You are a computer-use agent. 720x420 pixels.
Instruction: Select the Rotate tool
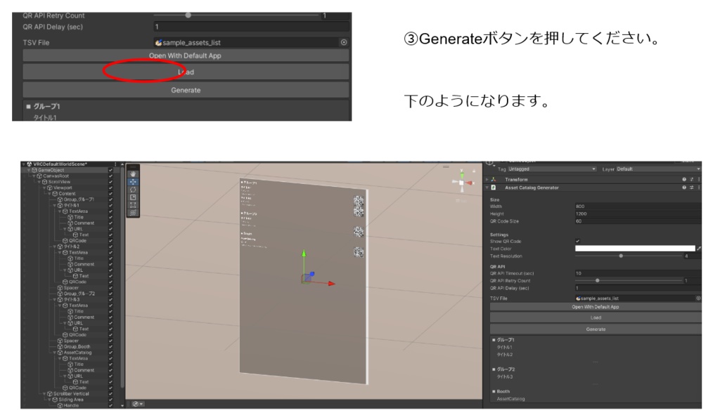(134, 188)
